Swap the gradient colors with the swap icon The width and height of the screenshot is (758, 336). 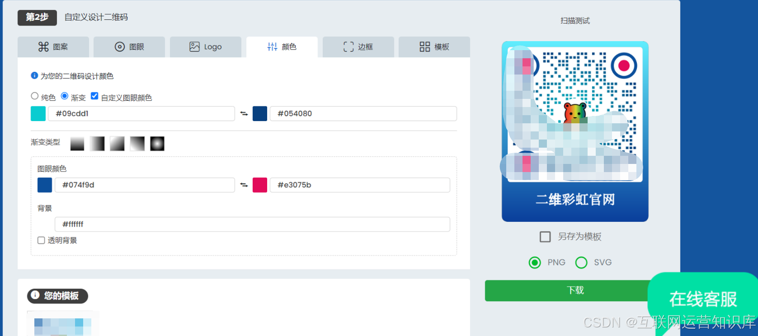pyautogui.click(x=244, y=114)
